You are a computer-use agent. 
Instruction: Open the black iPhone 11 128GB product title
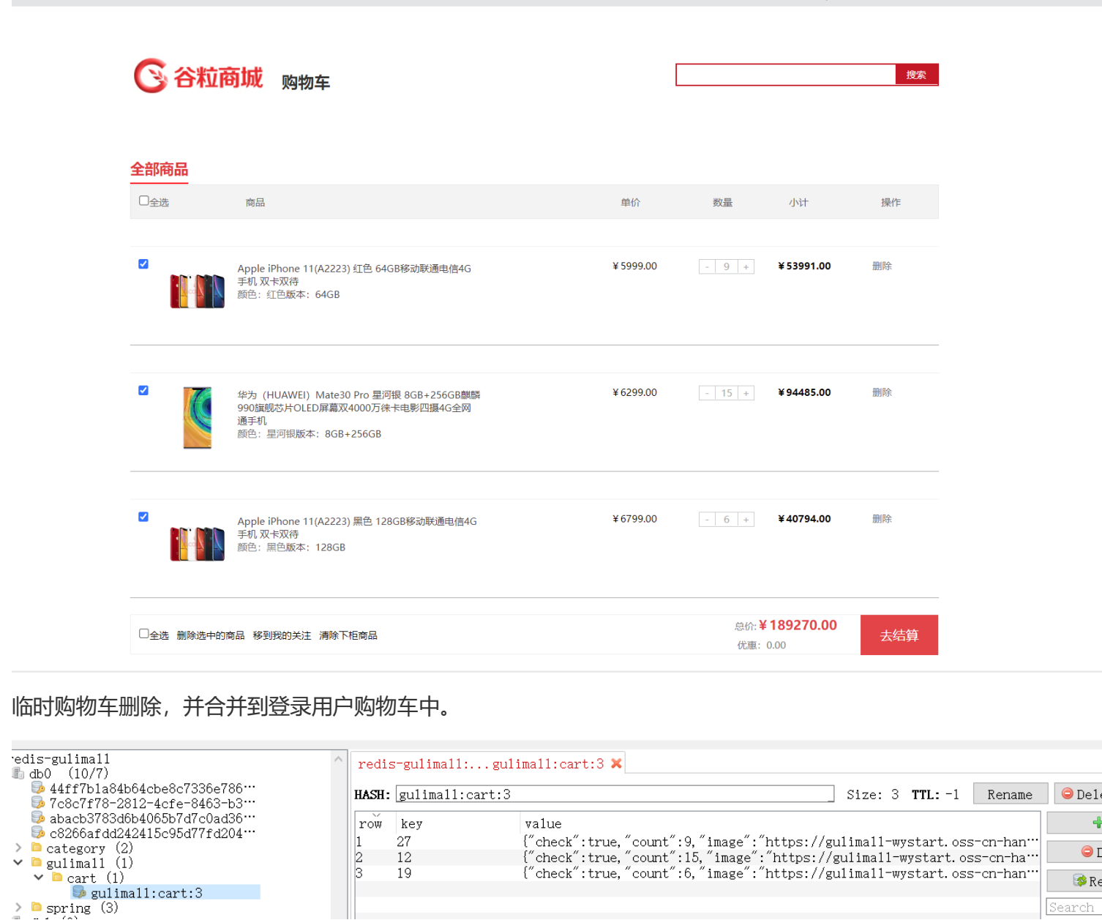(357, 528)
